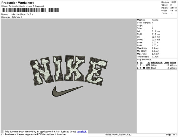This screenshot has width=178, height=137.
Task: Click the "Code" column header
Action: point(166,63)
